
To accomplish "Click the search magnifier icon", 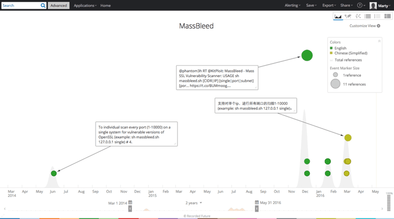I will (43, 5).
